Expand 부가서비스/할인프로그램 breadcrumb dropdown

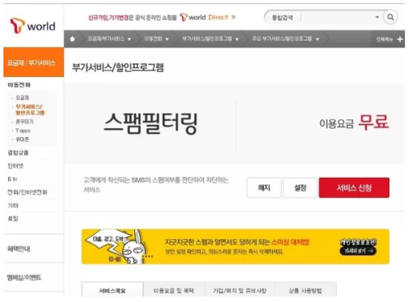(x=237, y=40)
